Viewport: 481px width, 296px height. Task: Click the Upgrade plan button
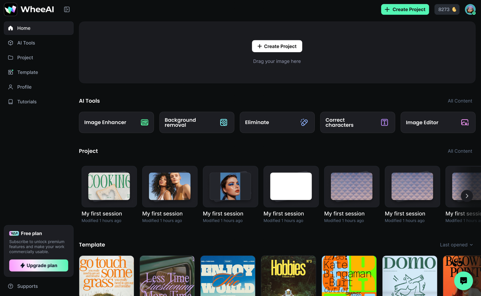39,265
